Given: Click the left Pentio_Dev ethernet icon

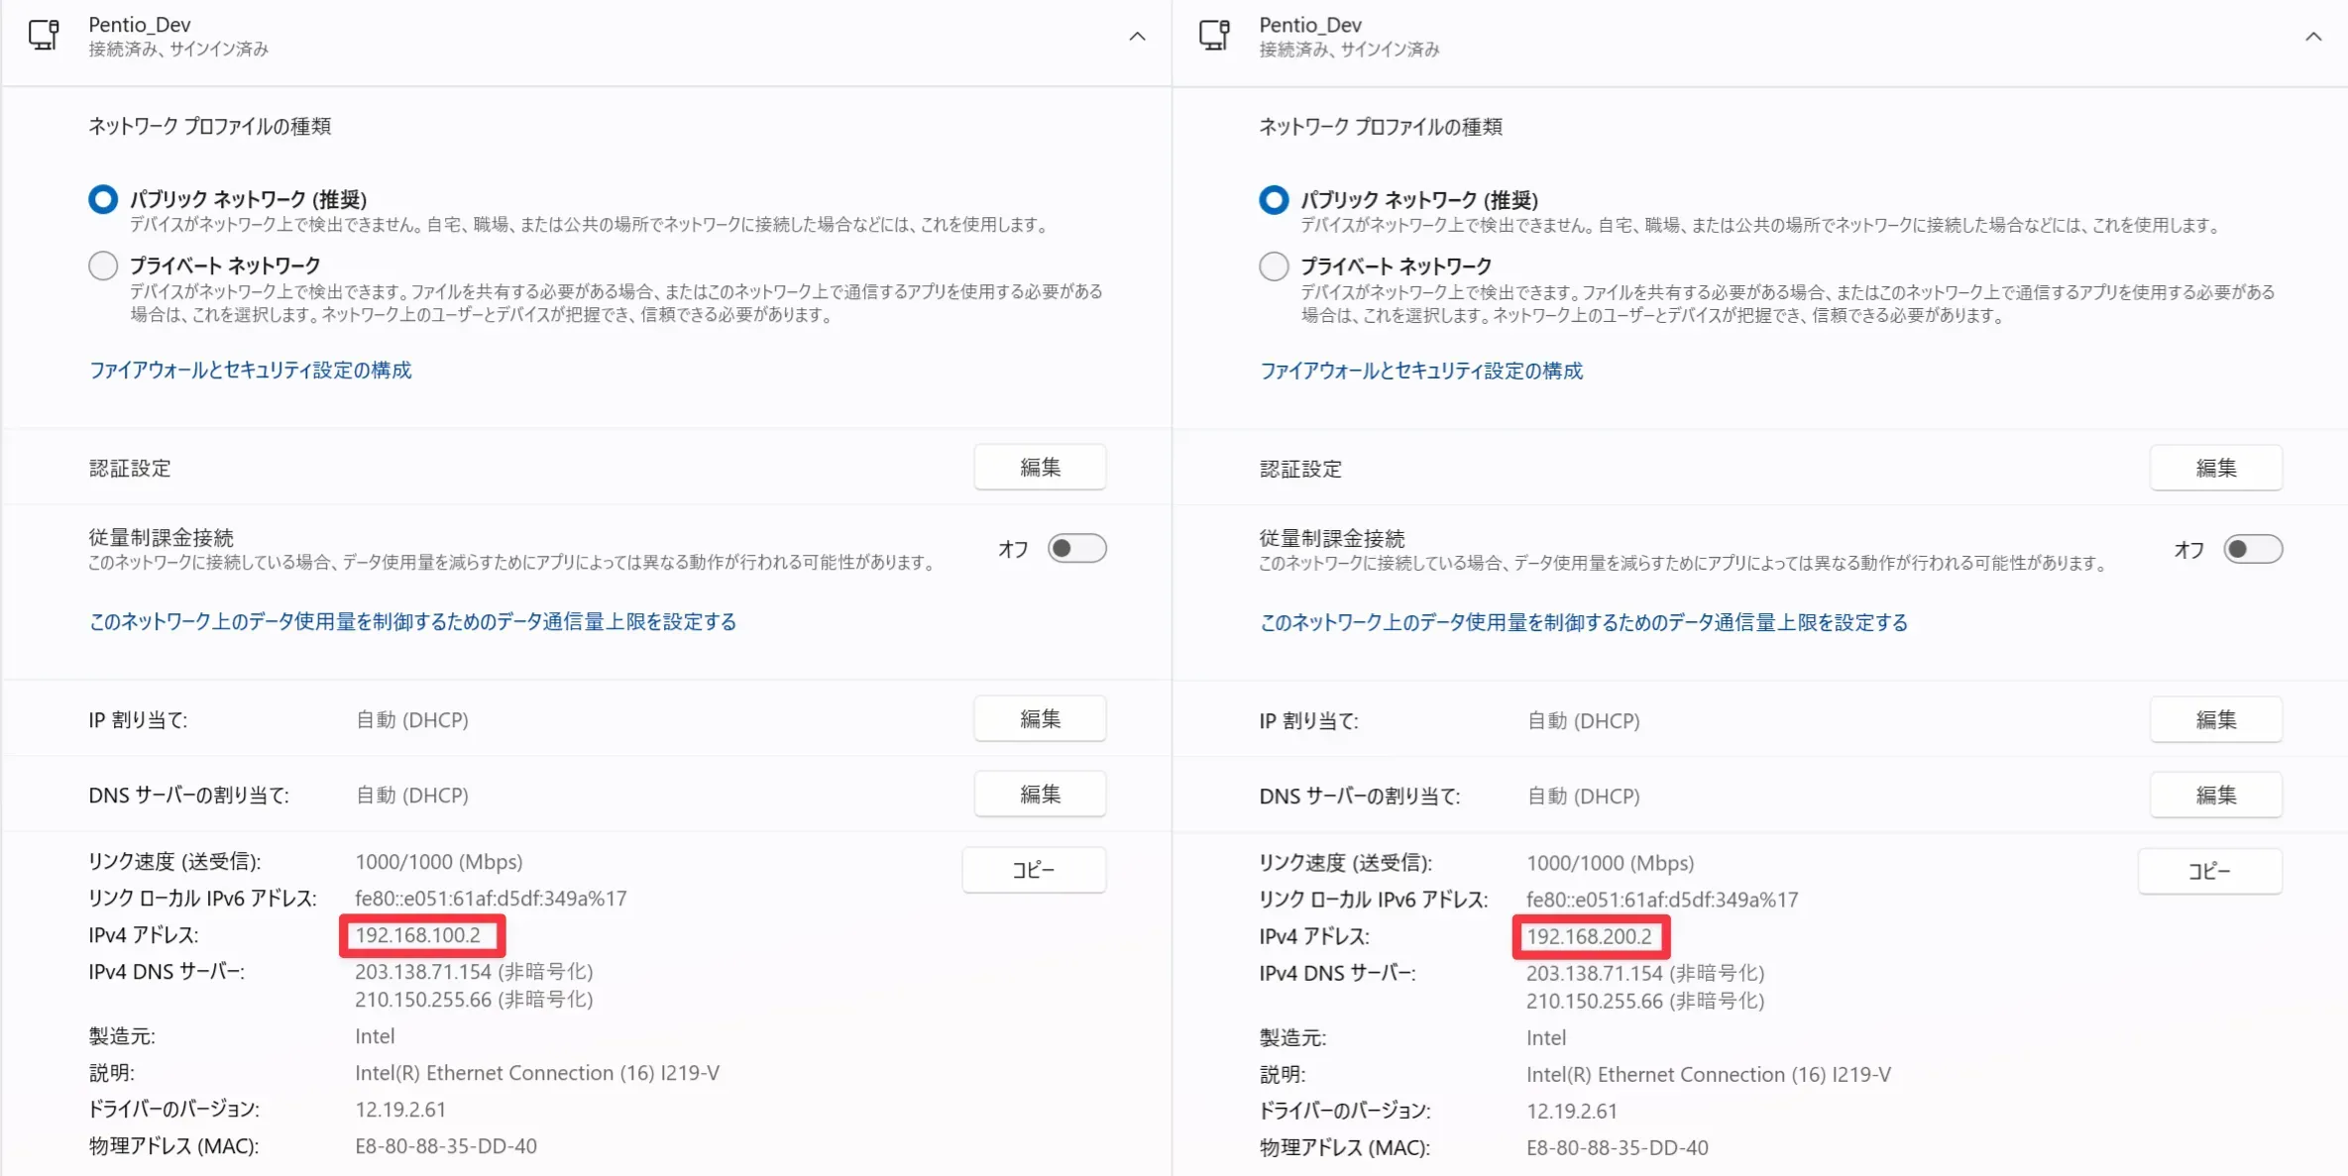Looking at the screenshot, I should [44, 36].
